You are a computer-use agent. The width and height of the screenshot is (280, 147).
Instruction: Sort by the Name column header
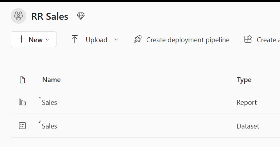pyautogui.click(x=51, y=80)
